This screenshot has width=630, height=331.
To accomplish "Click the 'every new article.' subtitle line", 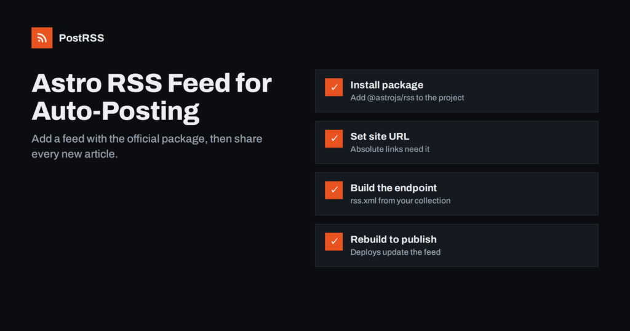I will [x=74, y=154].
